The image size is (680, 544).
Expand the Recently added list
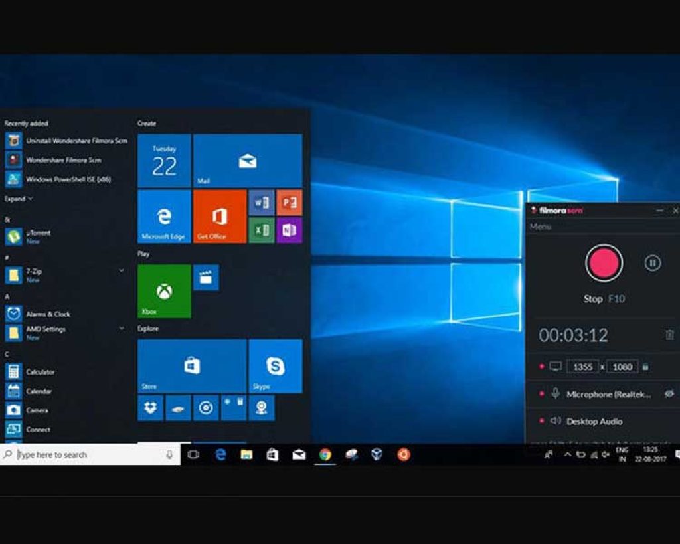(x=18, y=199)
